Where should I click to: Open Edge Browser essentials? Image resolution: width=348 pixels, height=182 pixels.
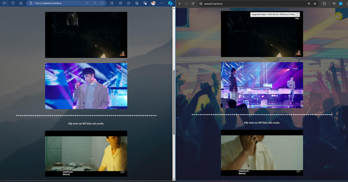145,3
